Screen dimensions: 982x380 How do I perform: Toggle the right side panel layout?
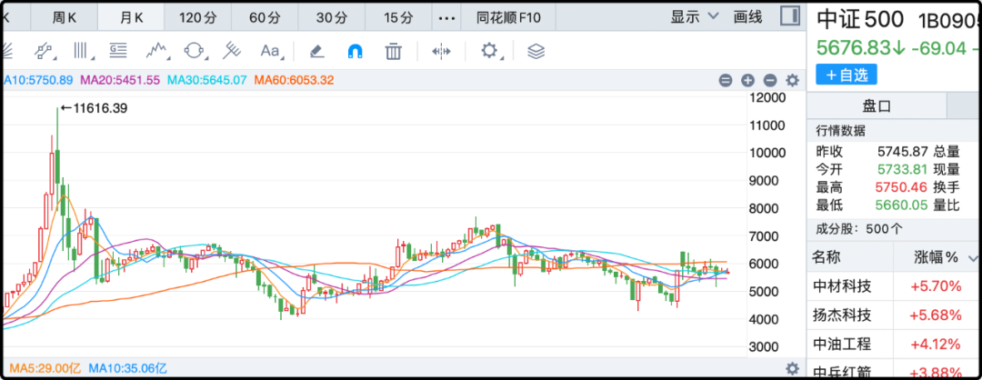click(x=791, y=16)
